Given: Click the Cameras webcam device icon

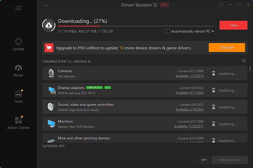Looking at the screenshot, I should click(x=51, y=73).
